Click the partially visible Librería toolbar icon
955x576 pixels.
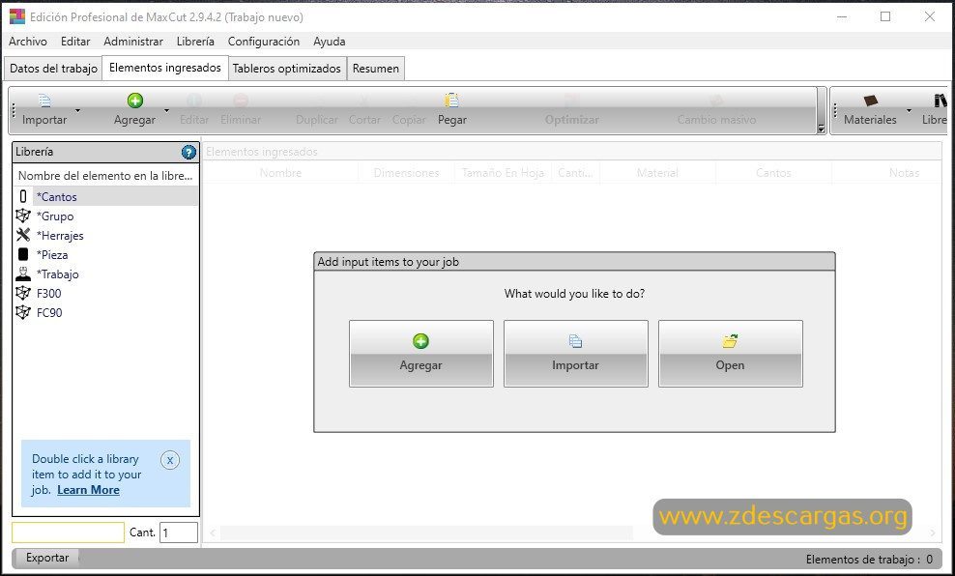tap(941, 101)
